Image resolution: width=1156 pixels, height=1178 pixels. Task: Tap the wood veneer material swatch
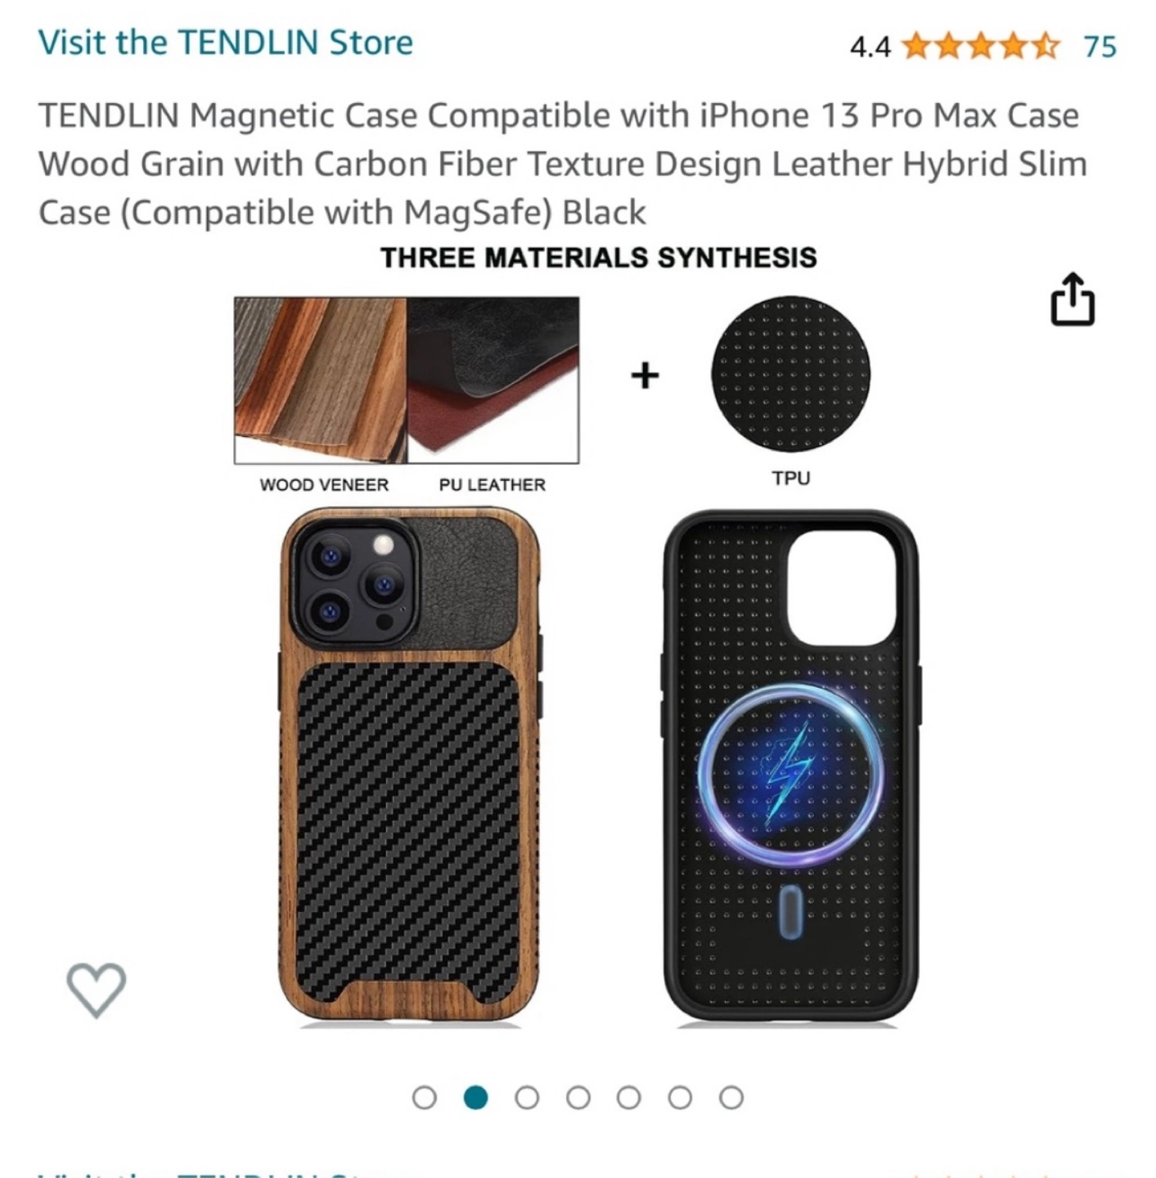pyautogui.click(x=321, y=380)
